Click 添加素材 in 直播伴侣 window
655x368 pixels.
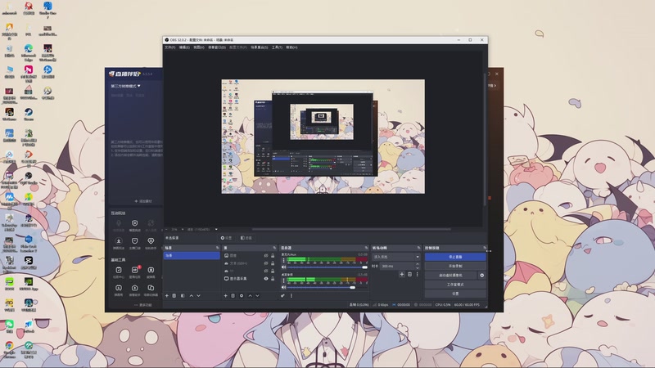143,201
